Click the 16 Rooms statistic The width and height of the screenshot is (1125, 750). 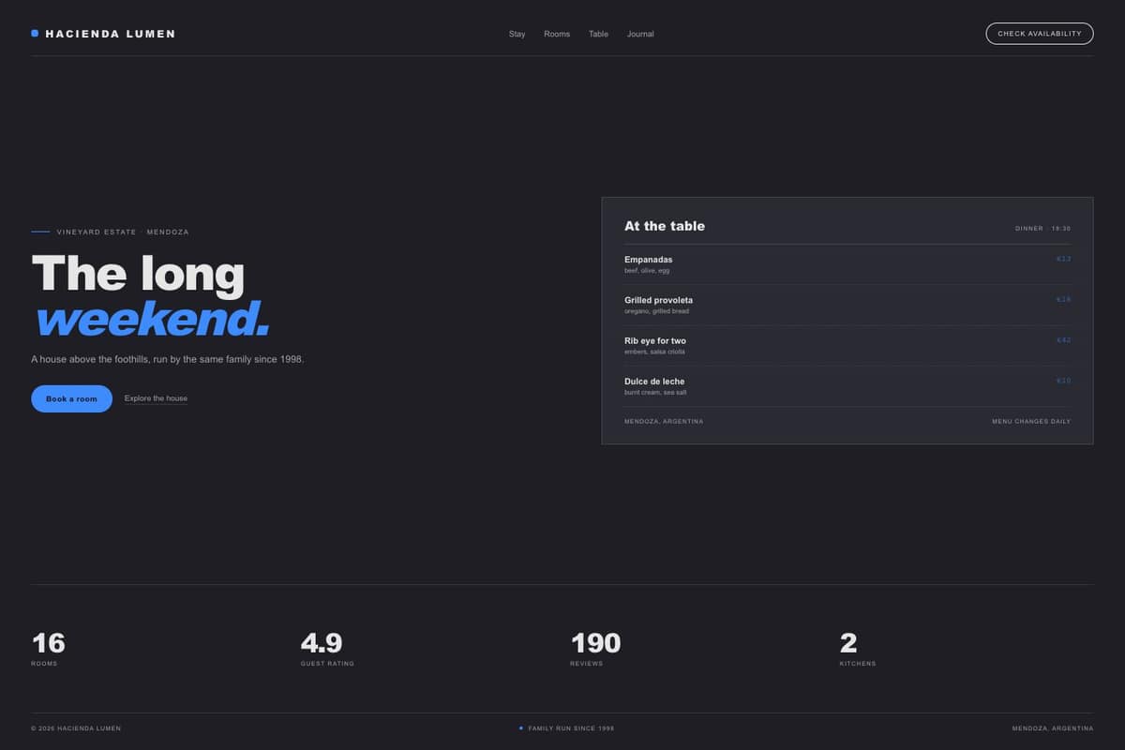49,649
